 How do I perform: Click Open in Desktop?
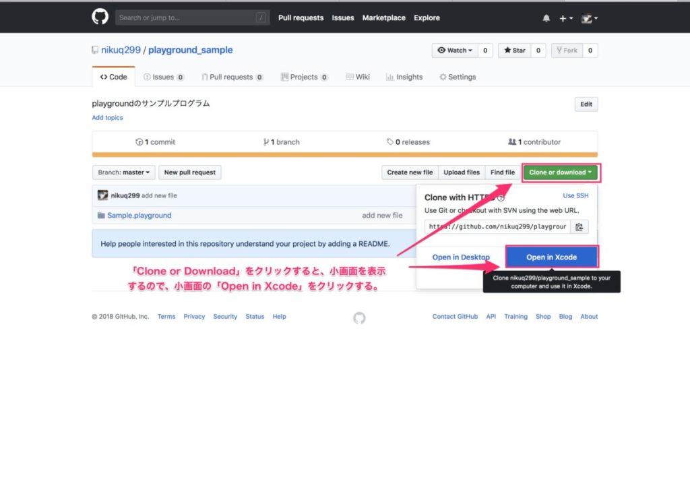coord(461,257)
